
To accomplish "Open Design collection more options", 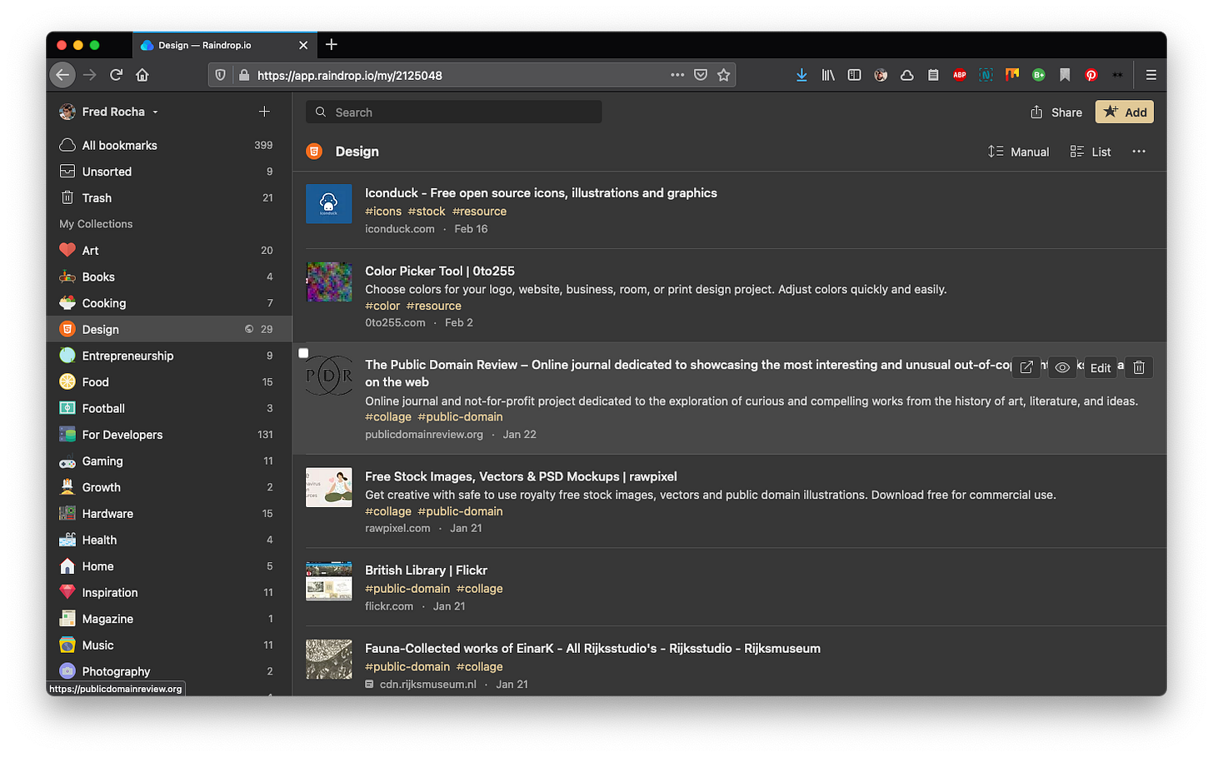I will tap(1139, 152).
